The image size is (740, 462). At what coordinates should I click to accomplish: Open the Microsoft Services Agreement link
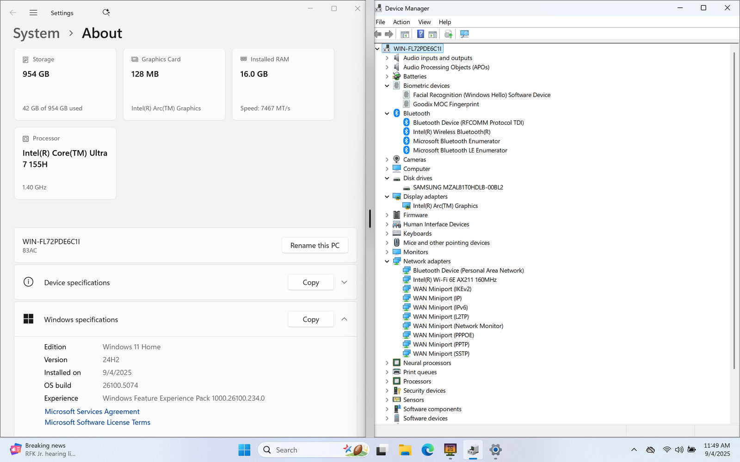coord(92,411)
